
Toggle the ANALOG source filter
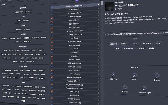click(12, 38)
